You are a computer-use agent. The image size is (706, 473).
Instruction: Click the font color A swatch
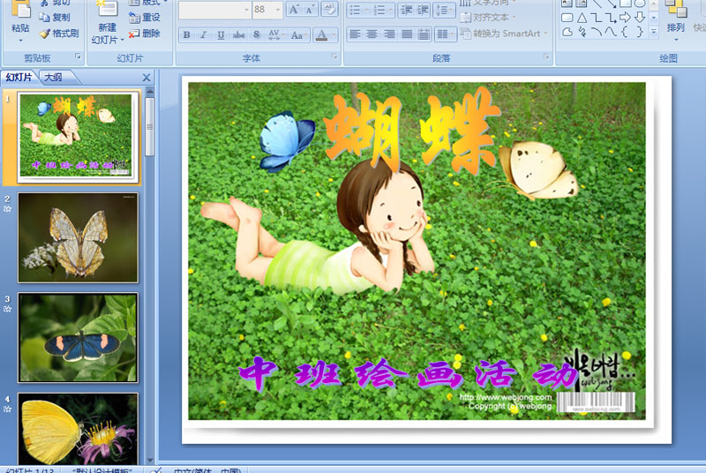pos(321,34)
